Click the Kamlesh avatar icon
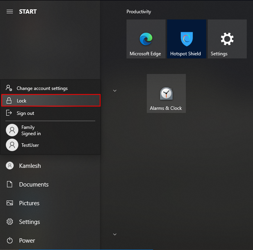The height and width of the screenshot is (250, 253). pos(10,165)
